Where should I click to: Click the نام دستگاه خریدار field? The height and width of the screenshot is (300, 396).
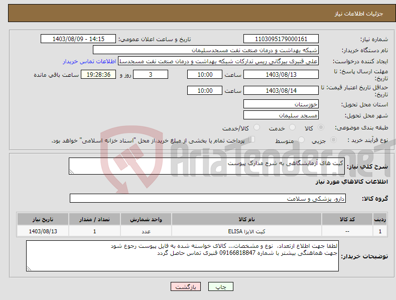[206, 50]
